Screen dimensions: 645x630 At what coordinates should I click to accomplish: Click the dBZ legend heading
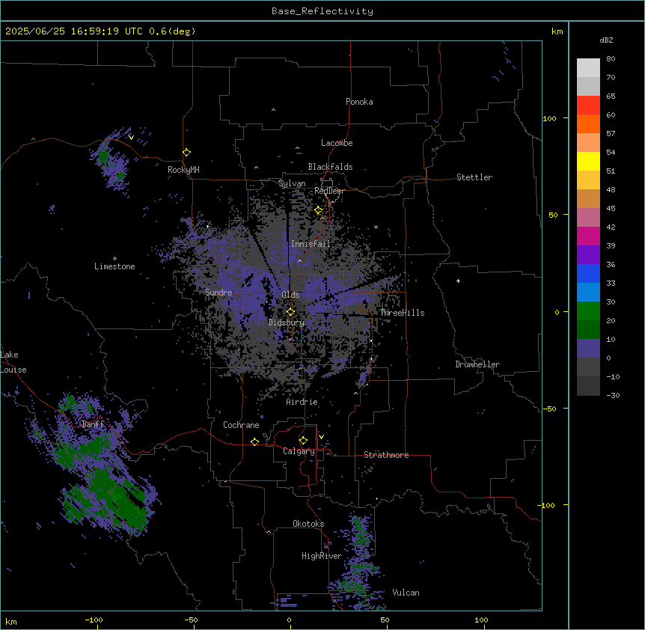(x=606, y=40)
